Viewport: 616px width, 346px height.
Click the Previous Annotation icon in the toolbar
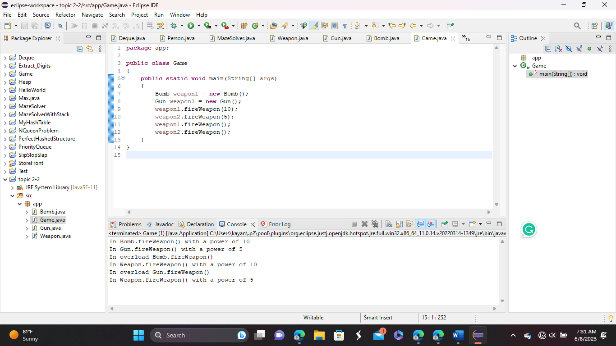[x=375, y=26]
